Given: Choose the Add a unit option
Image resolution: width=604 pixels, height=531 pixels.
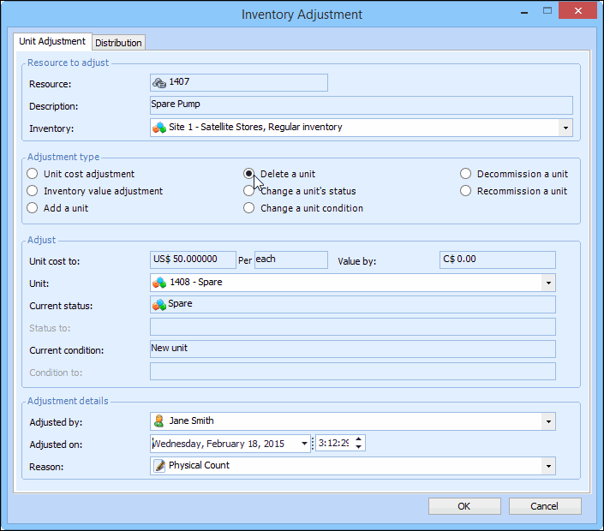Looking at the screenshot, I should tap(33, 208).
